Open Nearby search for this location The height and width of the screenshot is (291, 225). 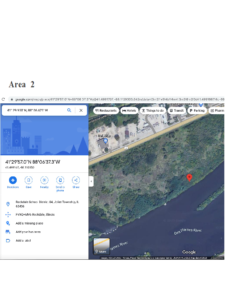click(x=44, y=180)
